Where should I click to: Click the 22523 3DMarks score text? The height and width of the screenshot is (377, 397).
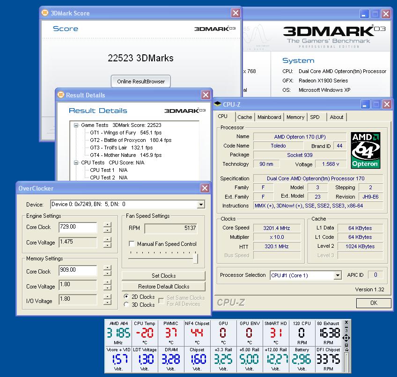click(140, 58)
